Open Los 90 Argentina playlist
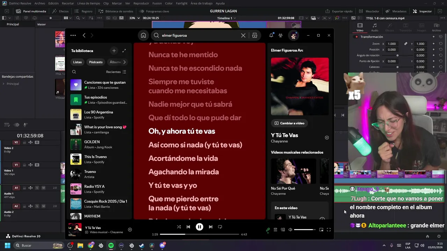447x251 pixels. pos(98,114)
